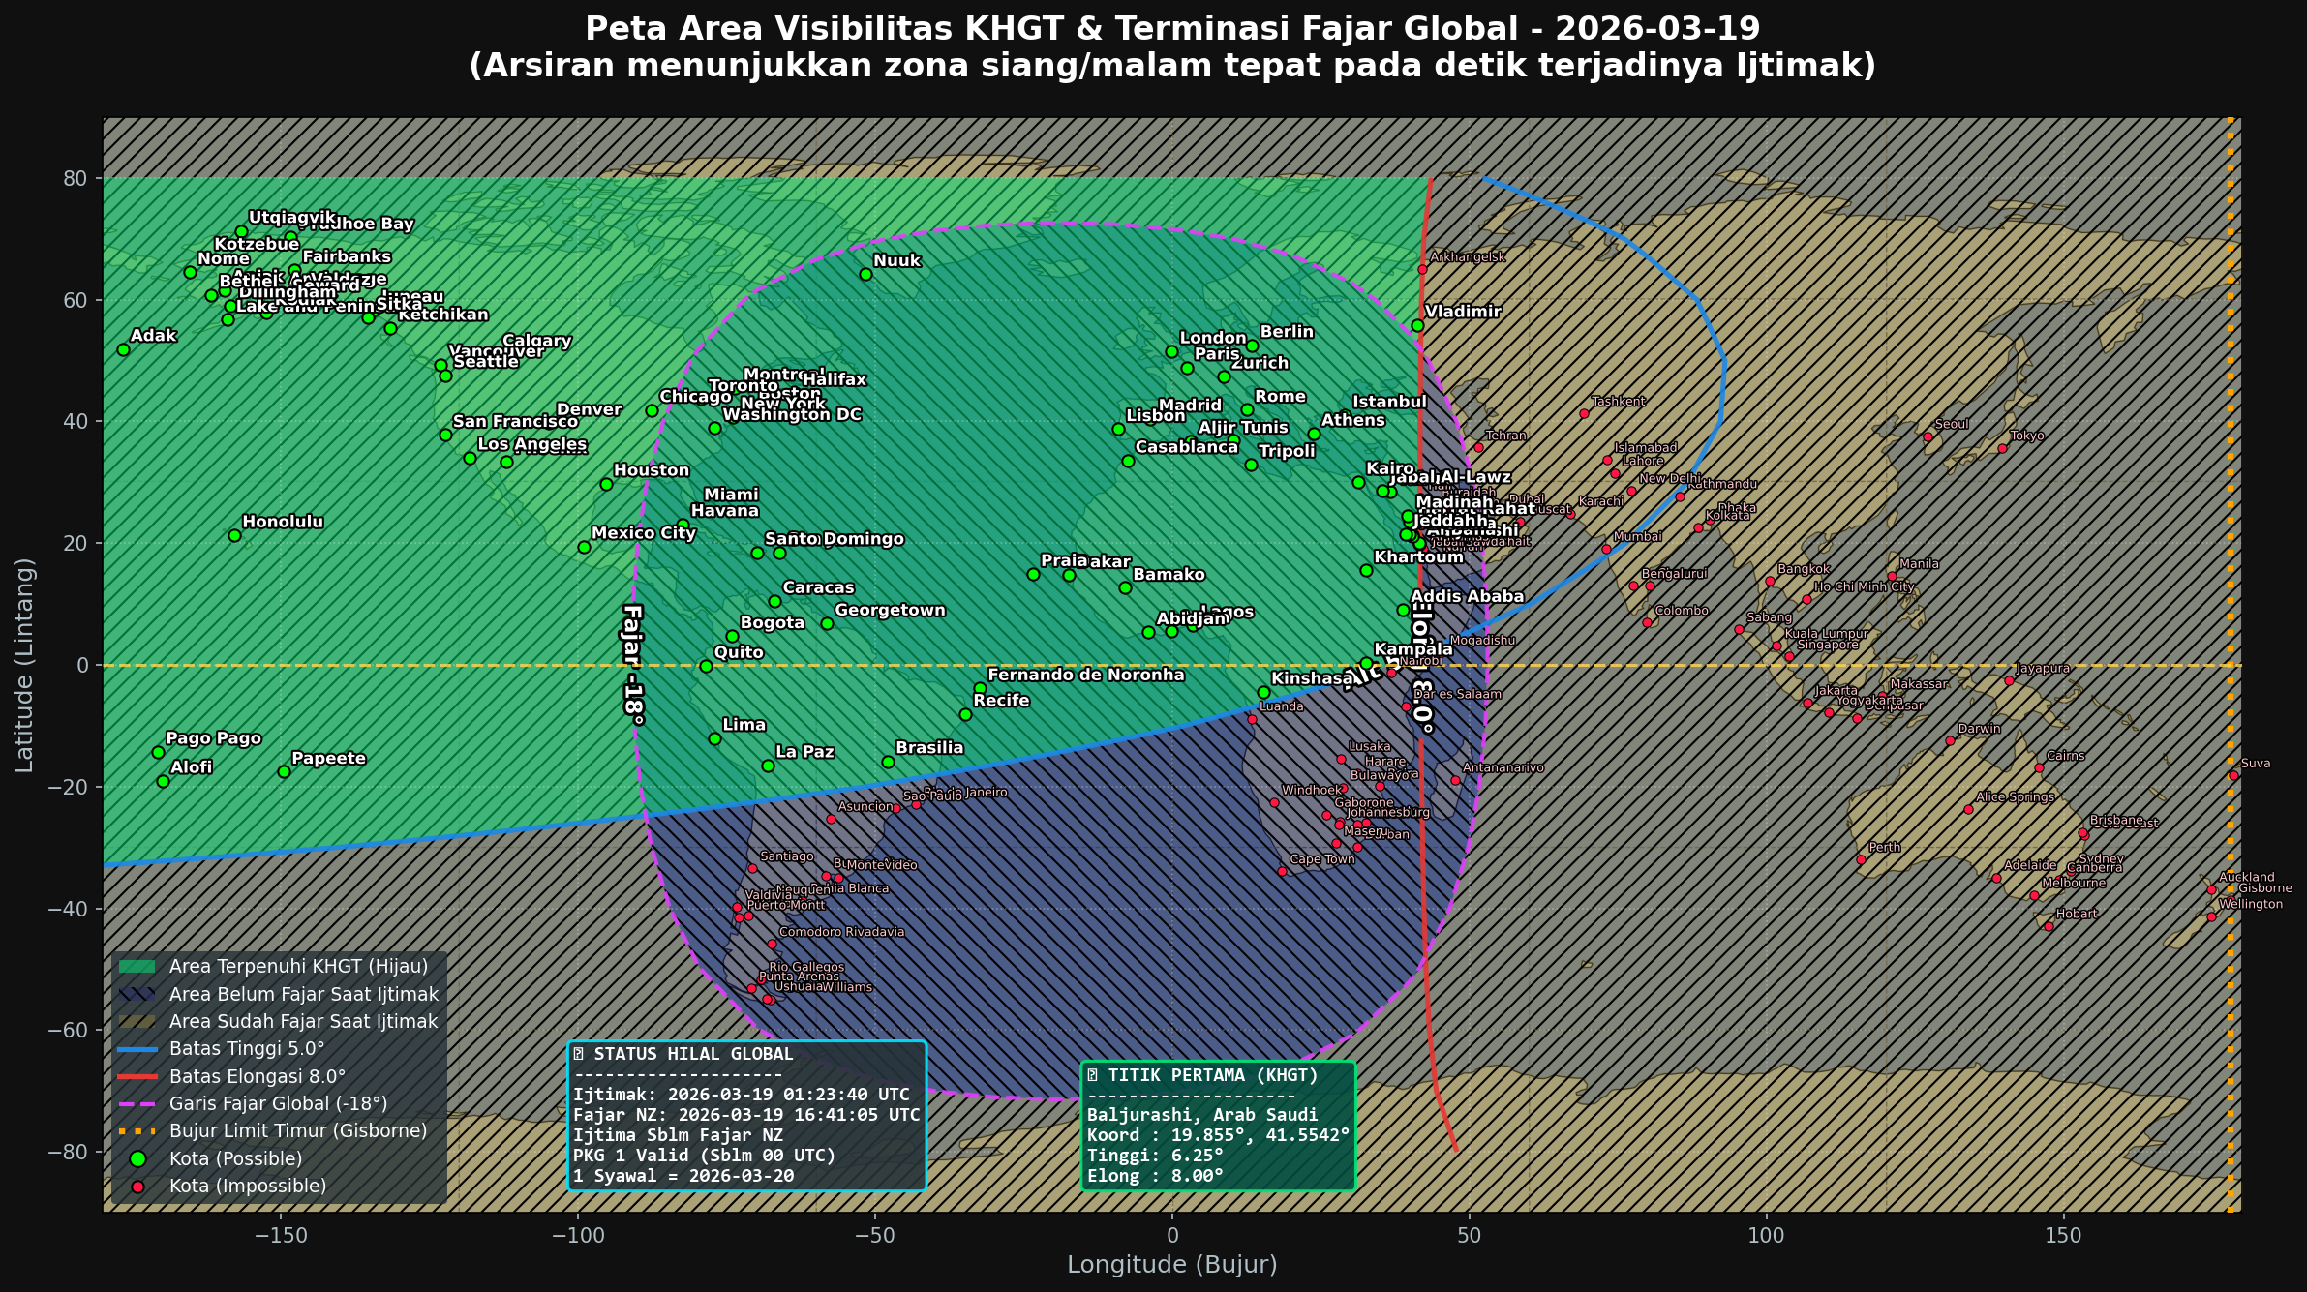Click the Area Terpenuhi KHGT green legend swatch
Screen dimensions: 2307x1292
137,967
